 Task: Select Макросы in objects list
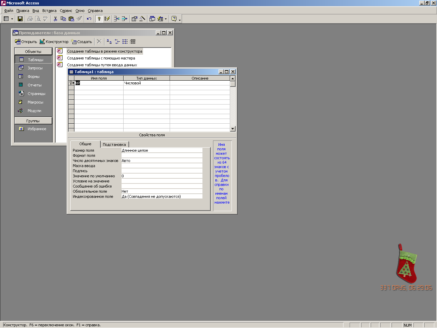point(33,102)
